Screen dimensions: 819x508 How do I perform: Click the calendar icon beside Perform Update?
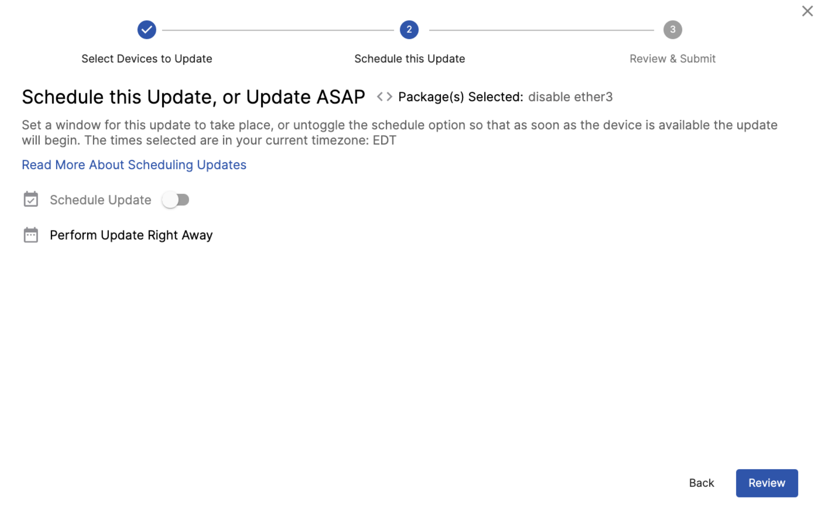tap(31, 235)
